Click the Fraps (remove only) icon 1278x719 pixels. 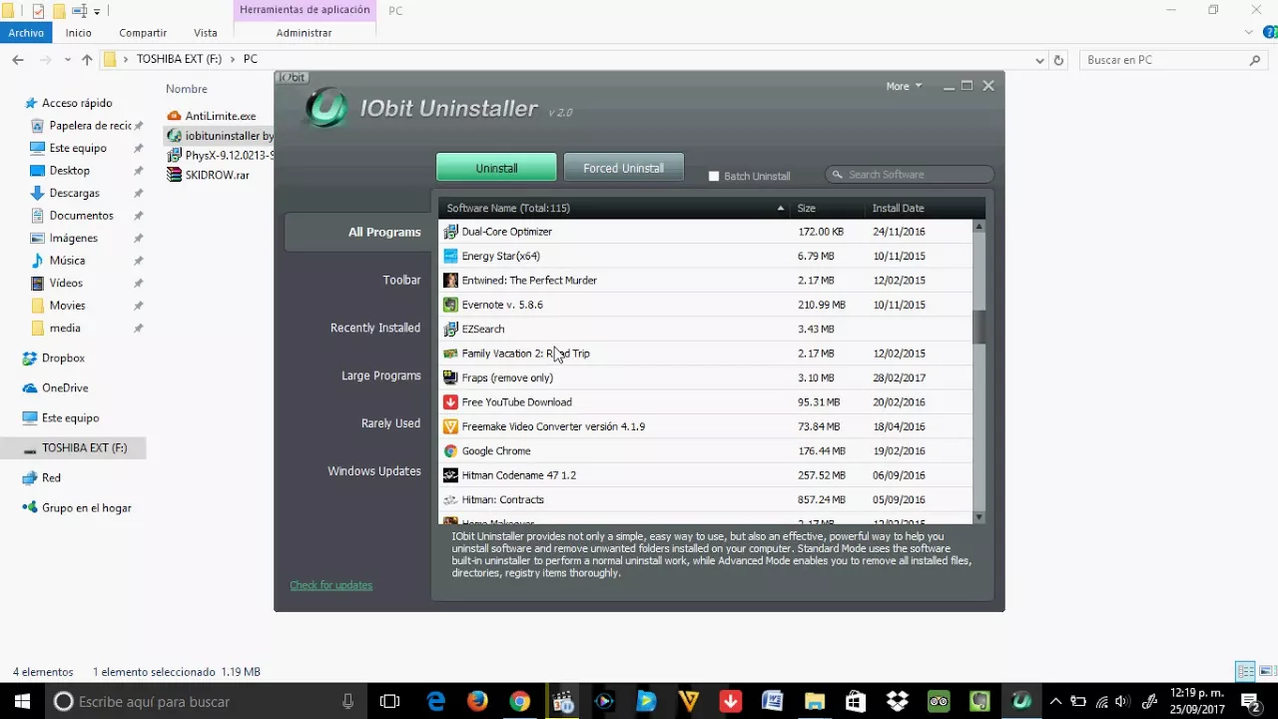(x=450, y=377)
